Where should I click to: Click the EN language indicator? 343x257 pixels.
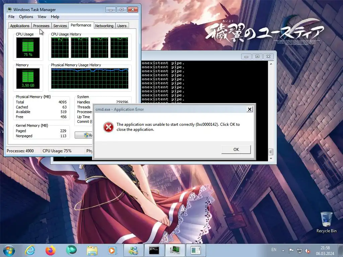pos(274,250)
